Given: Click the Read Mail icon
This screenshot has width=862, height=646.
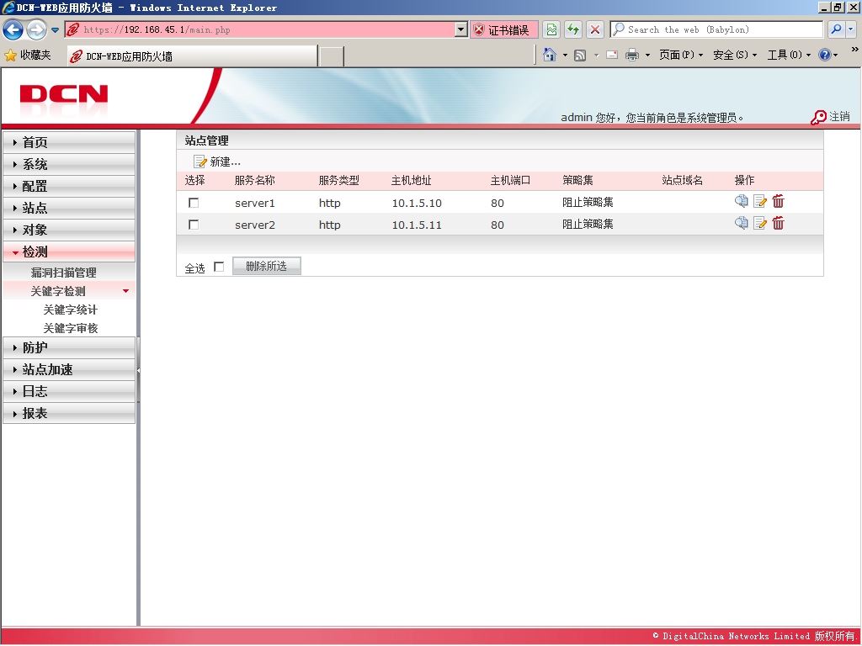Looking at the screenshot, I should pyautogui.click(x=612, y=55).
